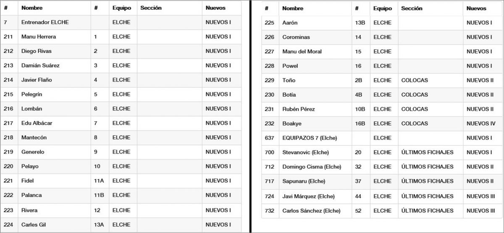Click the Entrenador ELCHE row name
Screen dimensions: 504x233
point(45,22)
